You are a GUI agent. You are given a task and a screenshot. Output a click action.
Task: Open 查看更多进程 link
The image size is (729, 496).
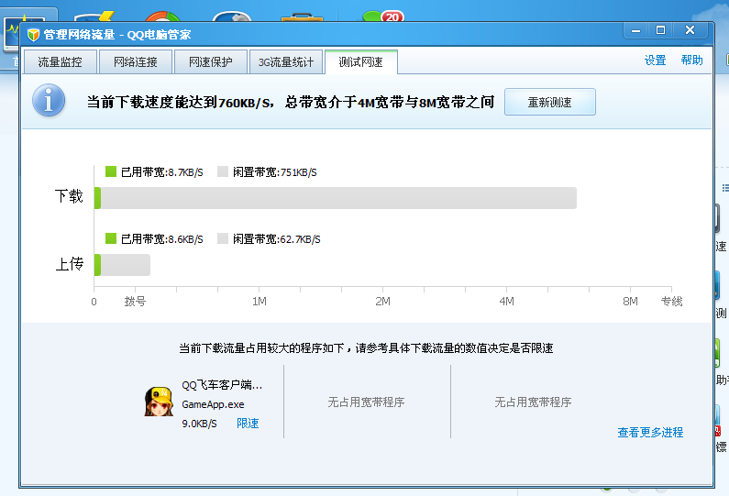[x=650, y=433]
